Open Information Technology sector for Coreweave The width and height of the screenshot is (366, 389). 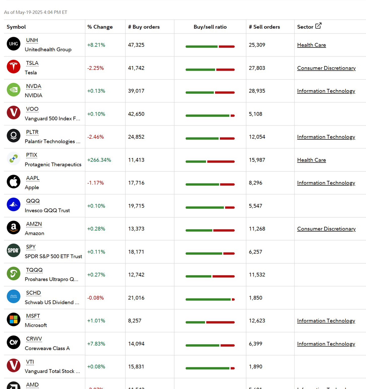[x=326, y=344]
